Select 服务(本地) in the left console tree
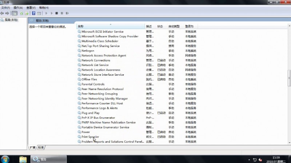The width and height of the screenshot is (291, 163). (x=11, y=20)
